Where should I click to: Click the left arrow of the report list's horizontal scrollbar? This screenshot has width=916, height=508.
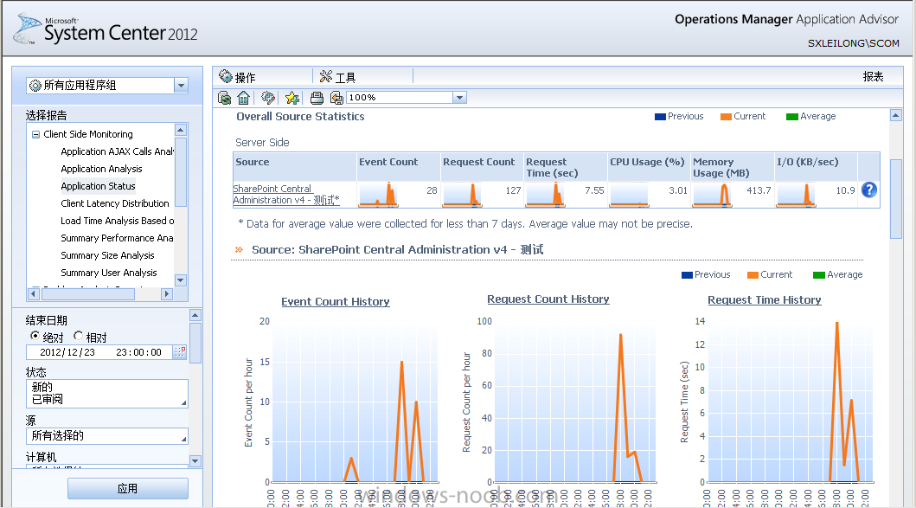click(x=33, y=294)
